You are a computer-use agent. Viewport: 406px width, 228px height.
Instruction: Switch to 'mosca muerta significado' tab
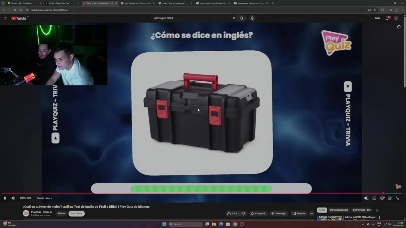pos(213,3)
